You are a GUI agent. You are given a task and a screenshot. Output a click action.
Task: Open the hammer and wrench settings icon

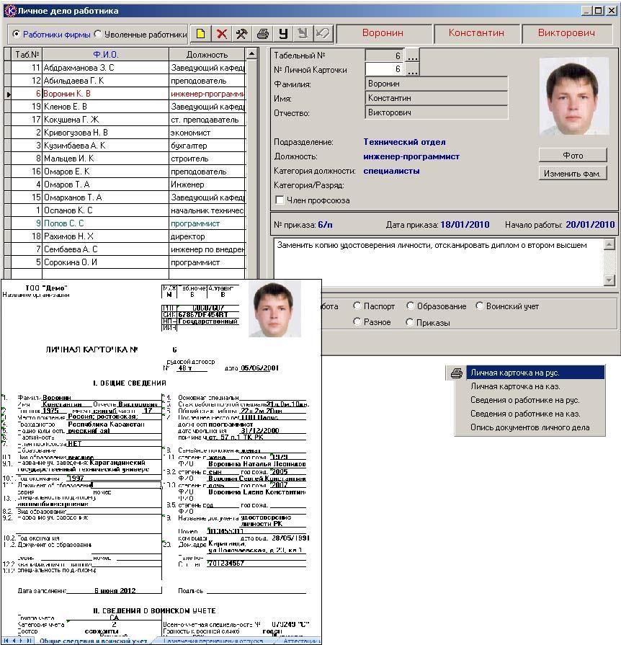pyautogui.click(x=242, y=34)
